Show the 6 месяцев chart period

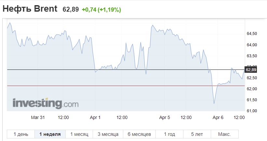pyautogui.click(x=139, y=134)
